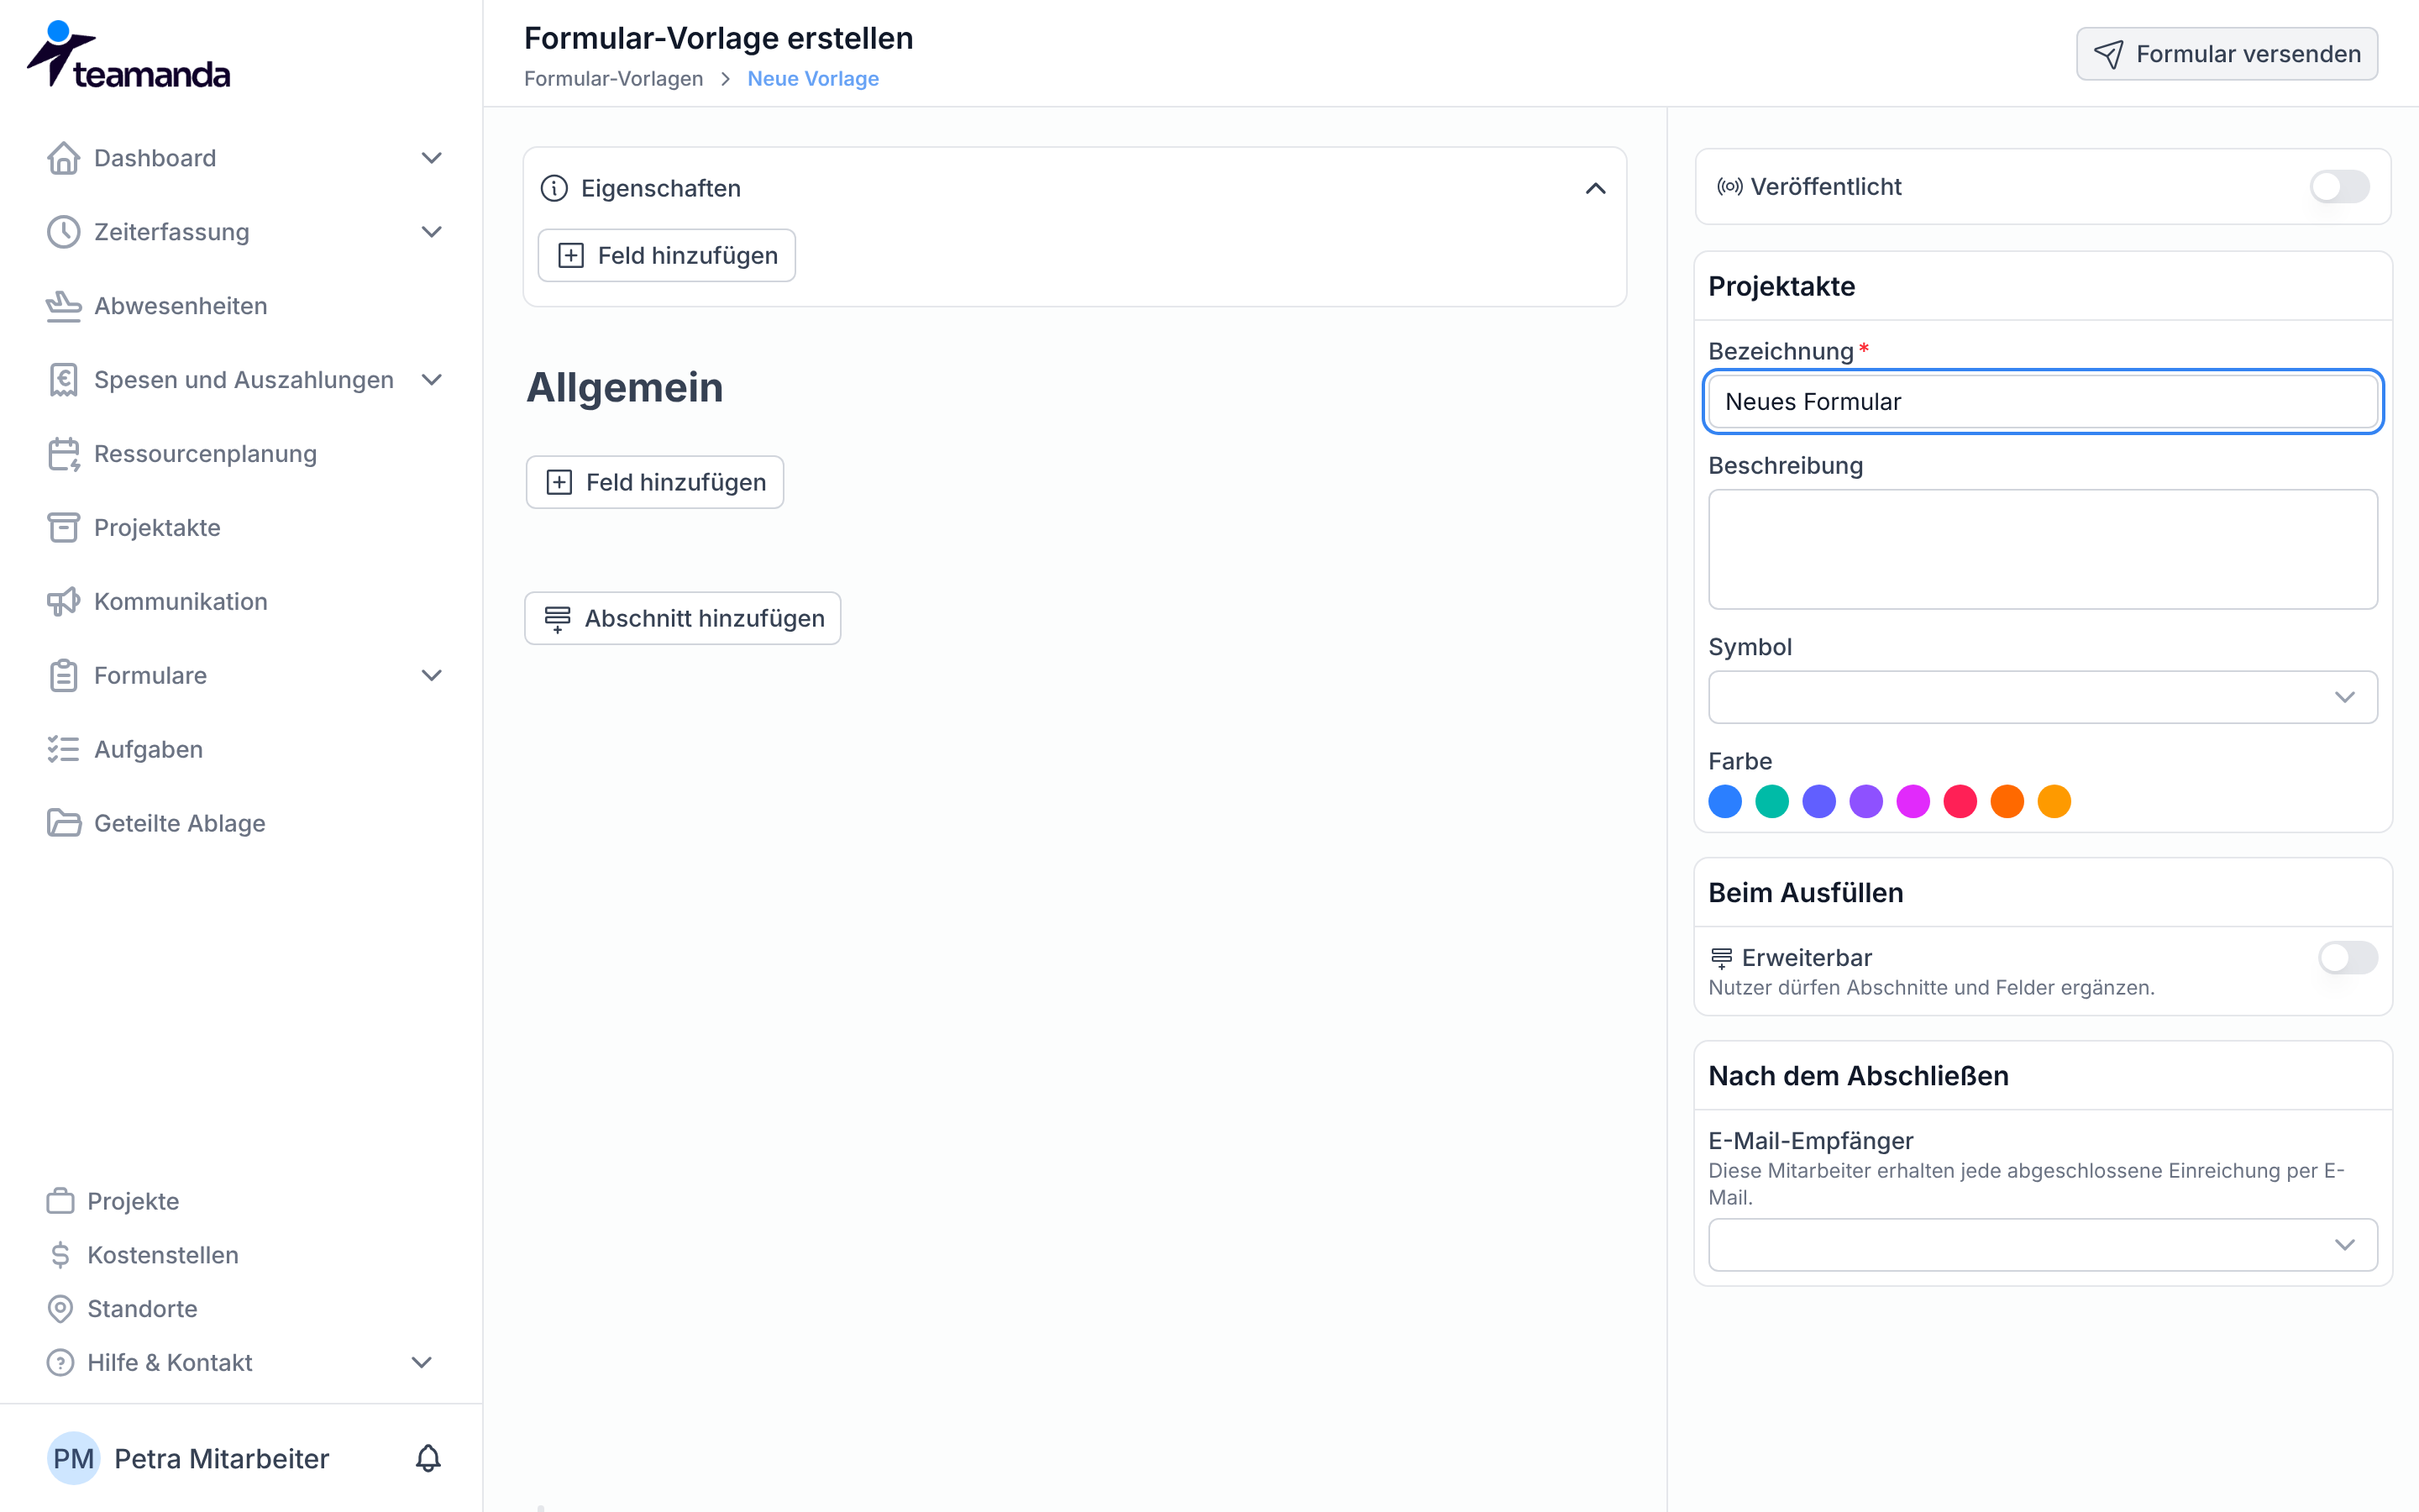The width and height of the screenshot is (2419, 1512).
Task: Click the Kommunikation megaphone icon
Action: pyautogui.click(x=63, y=601)
